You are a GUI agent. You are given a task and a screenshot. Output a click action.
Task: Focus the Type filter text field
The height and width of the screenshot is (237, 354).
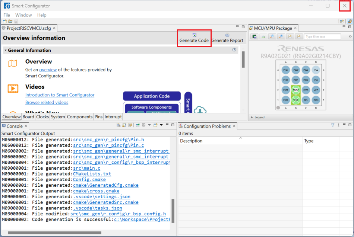click(x=322, y=36)
